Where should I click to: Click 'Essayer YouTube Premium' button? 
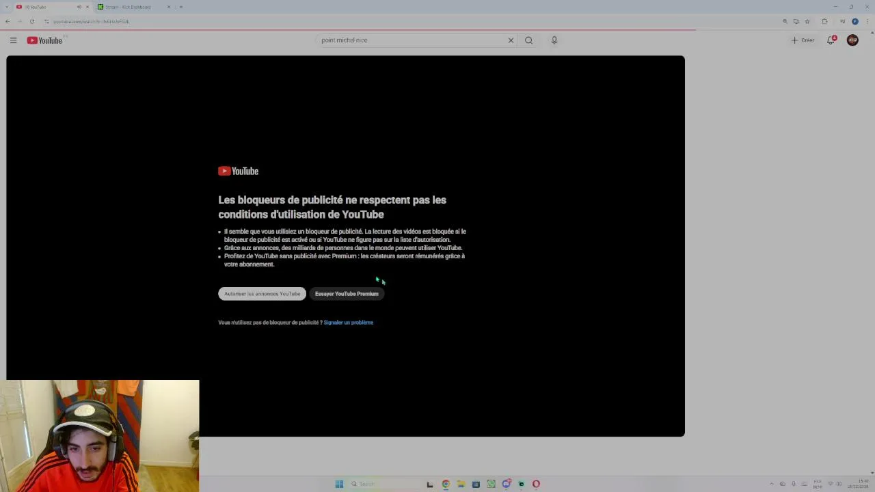(x=347, y=294)
